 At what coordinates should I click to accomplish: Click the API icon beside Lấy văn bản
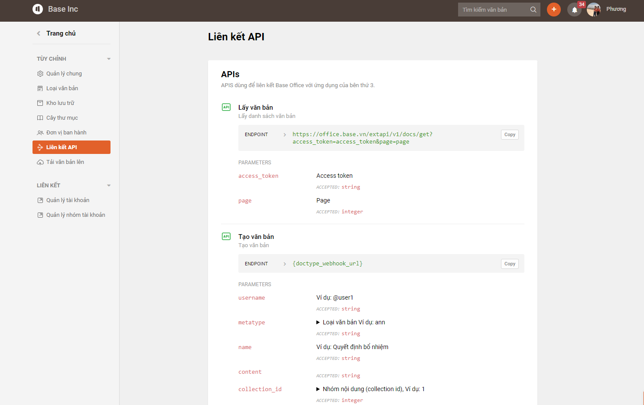226,107
